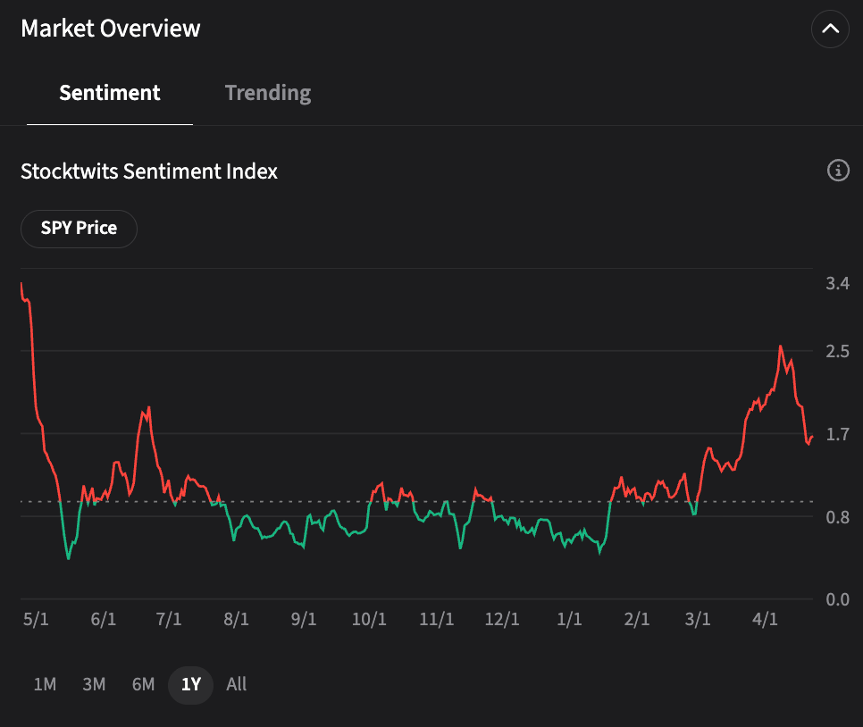Screen dimensions: 863x727
Task: Click the 1/1 date label
Action: point(569,619)
